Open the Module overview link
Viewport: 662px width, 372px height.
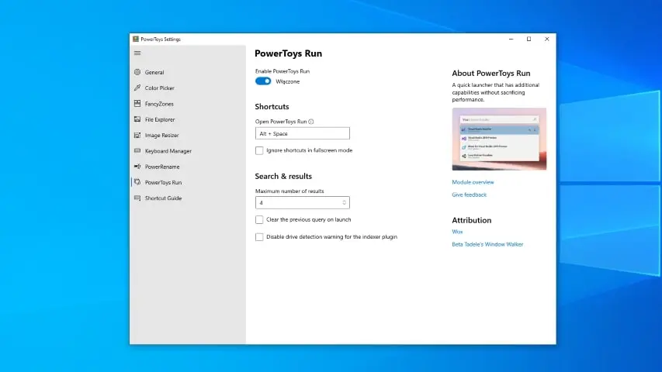tap(473, 182)
